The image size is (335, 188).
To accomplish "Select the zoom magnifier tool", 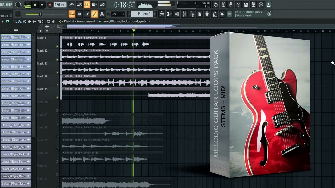I will click(49, 21).
